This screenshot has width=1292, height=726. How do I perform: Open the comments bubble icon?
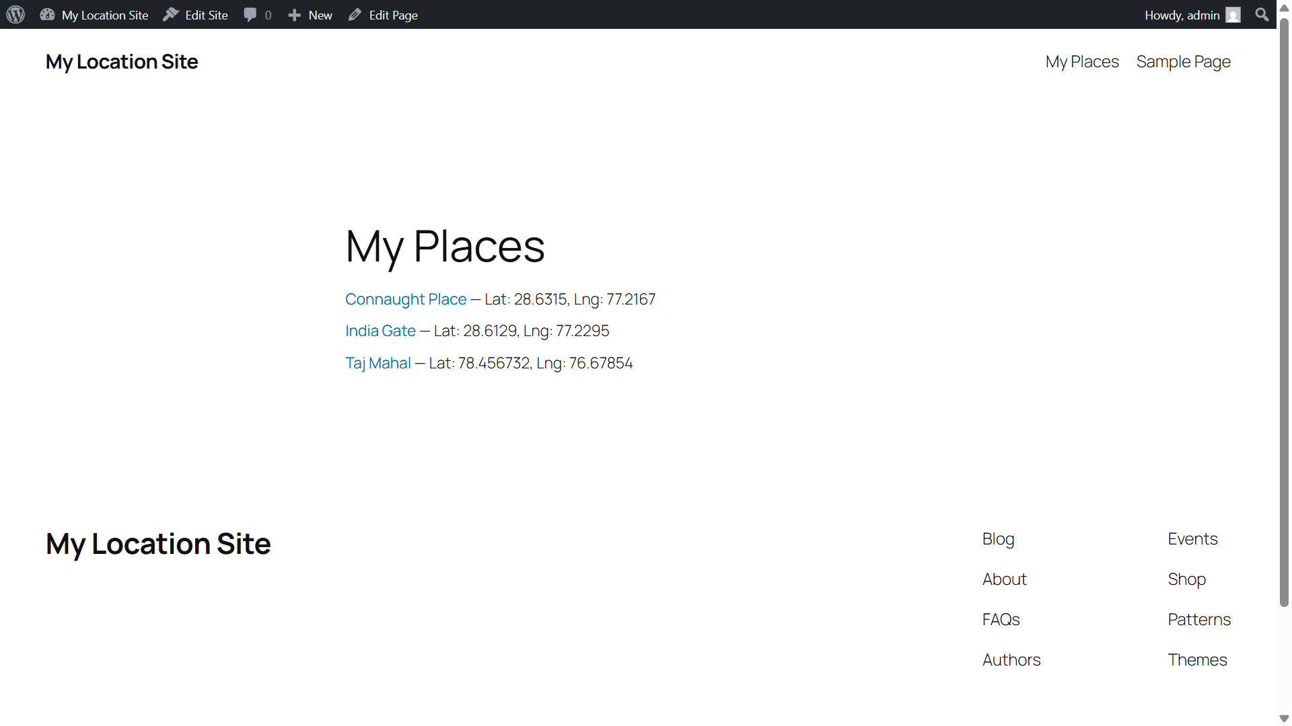click(250, 15)
